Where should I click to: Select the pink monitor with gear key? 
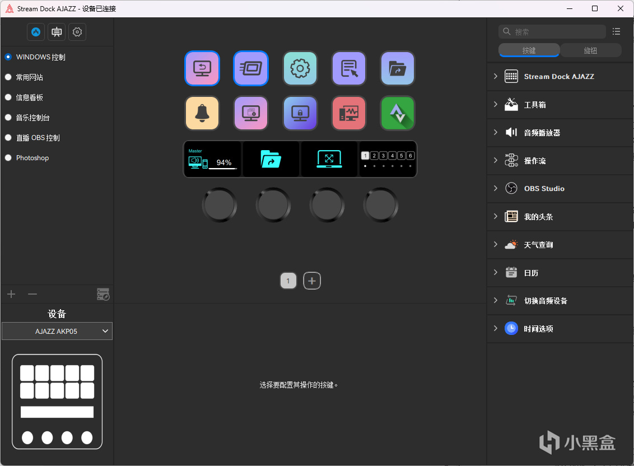(x=251, y=113)
